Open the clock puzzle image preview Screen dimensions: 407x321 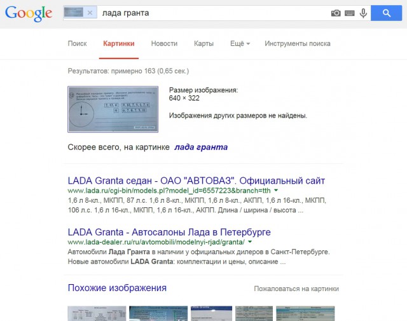[113, 109]
